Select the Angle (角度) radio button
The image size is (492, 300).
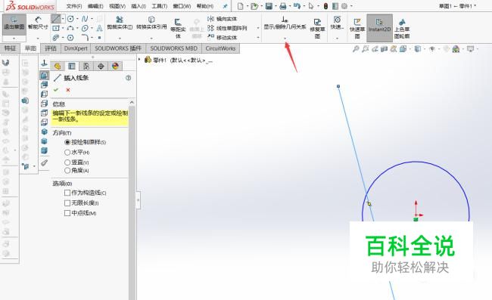point(67,170)
